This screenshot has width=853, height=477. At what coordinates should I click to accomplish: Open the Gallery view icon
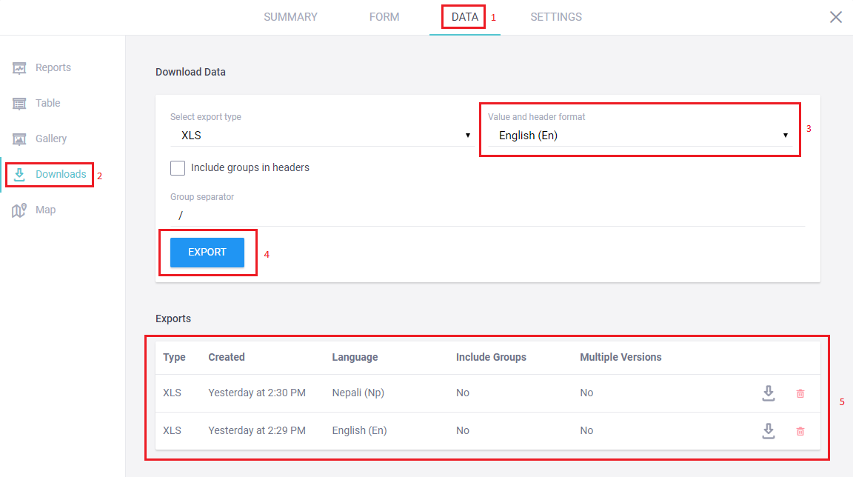(x=20, y=139)
